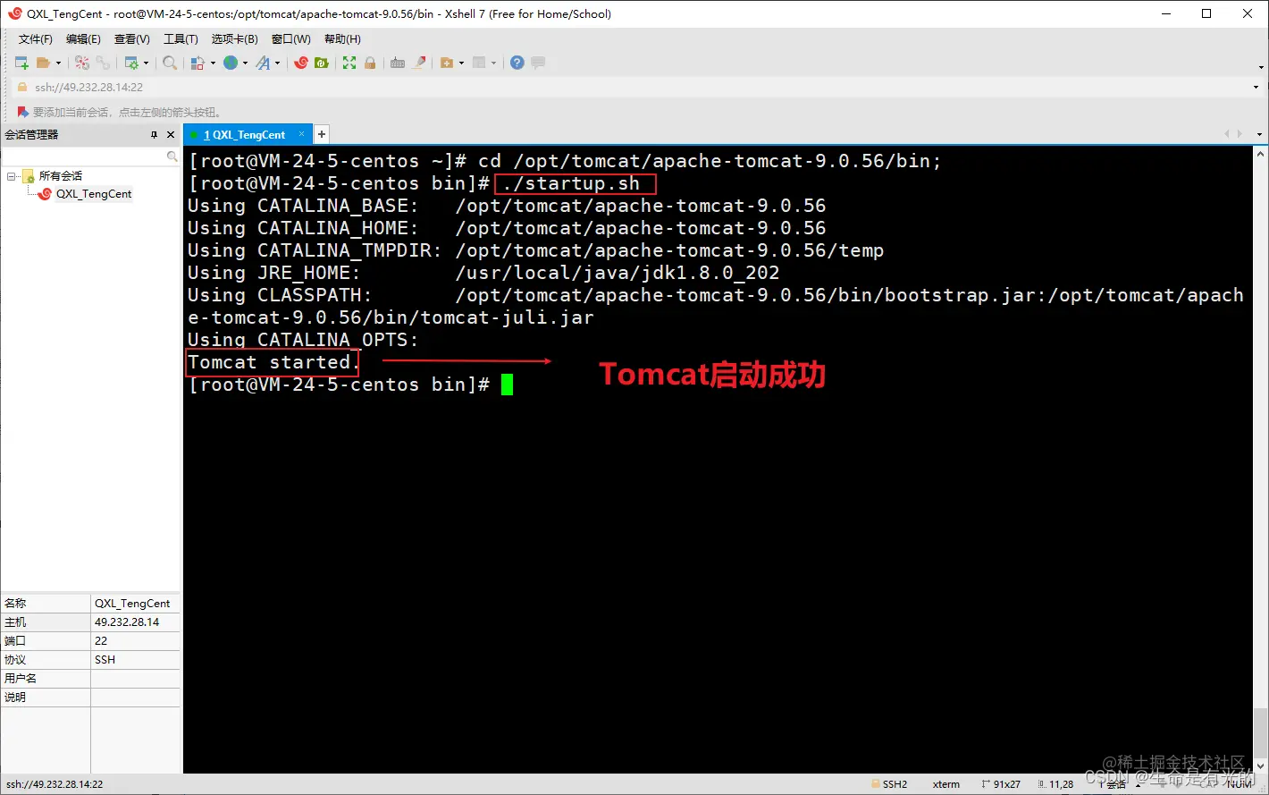
Task: Click the terminal scrollbar down arrow
Action: pyautogui.click(x=1260, y=766)
